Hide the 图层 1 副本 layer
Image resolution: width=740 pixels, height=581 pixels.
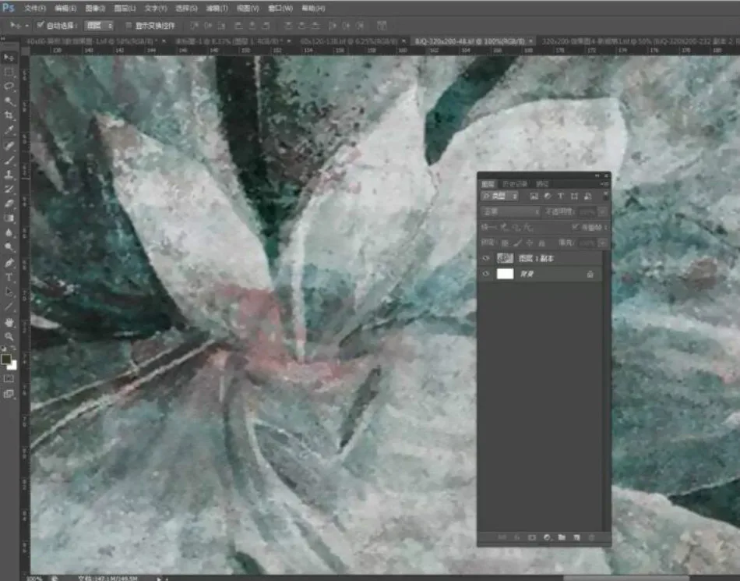486,258
